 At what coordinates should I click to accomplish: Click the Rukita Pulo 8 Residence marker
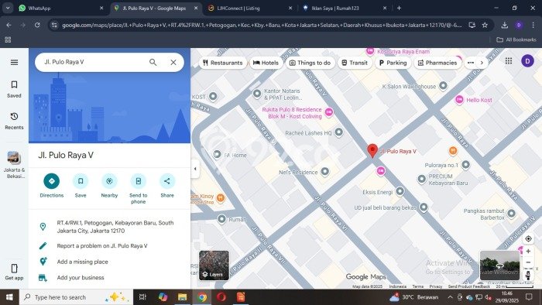[329, 112]
